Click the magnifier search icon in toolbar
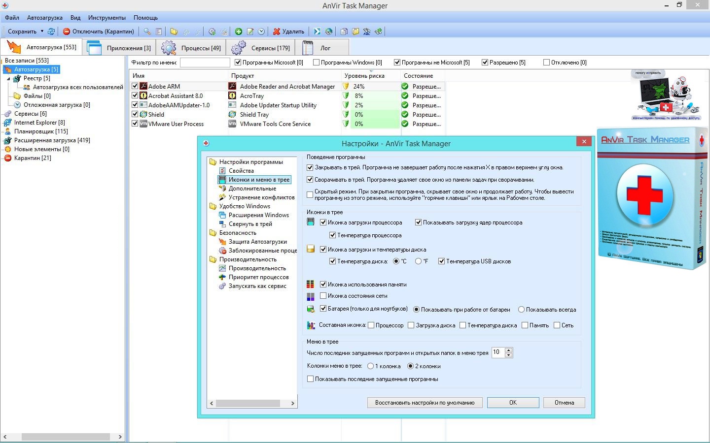The height and width of the screenshot is (443, 710). (x=147, y=32)
